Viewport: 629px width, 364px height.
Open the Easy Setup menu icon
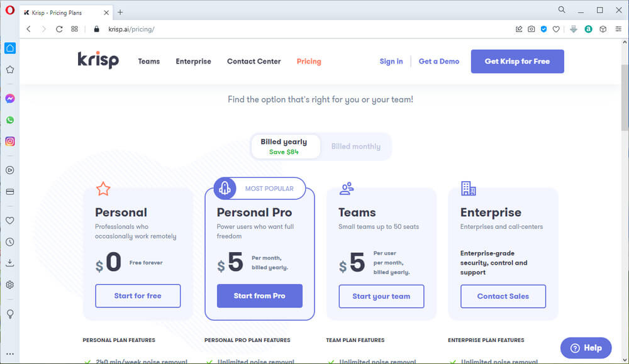coord(618,29)
